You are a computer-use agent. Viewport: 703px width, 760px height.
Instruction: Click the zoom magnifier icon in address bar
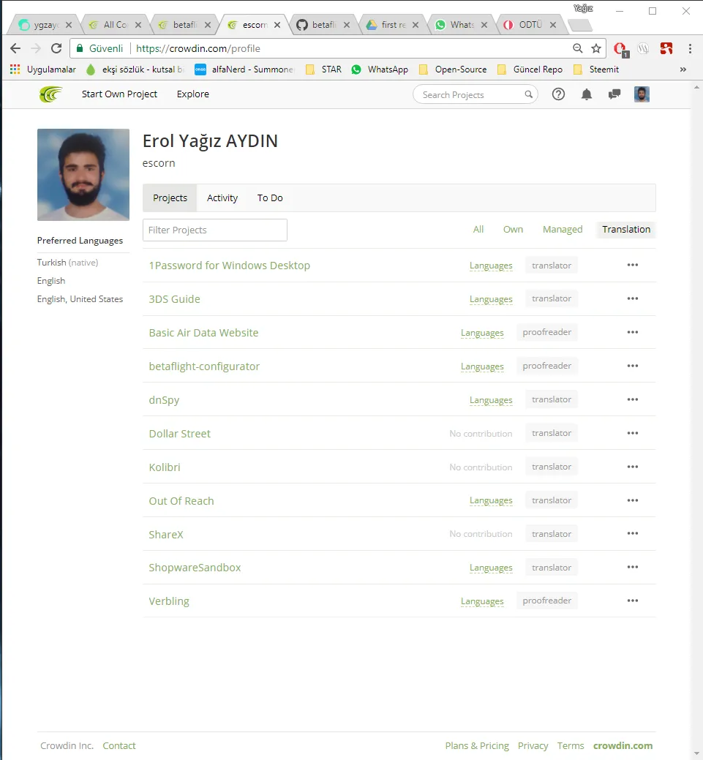click(577, 48)
